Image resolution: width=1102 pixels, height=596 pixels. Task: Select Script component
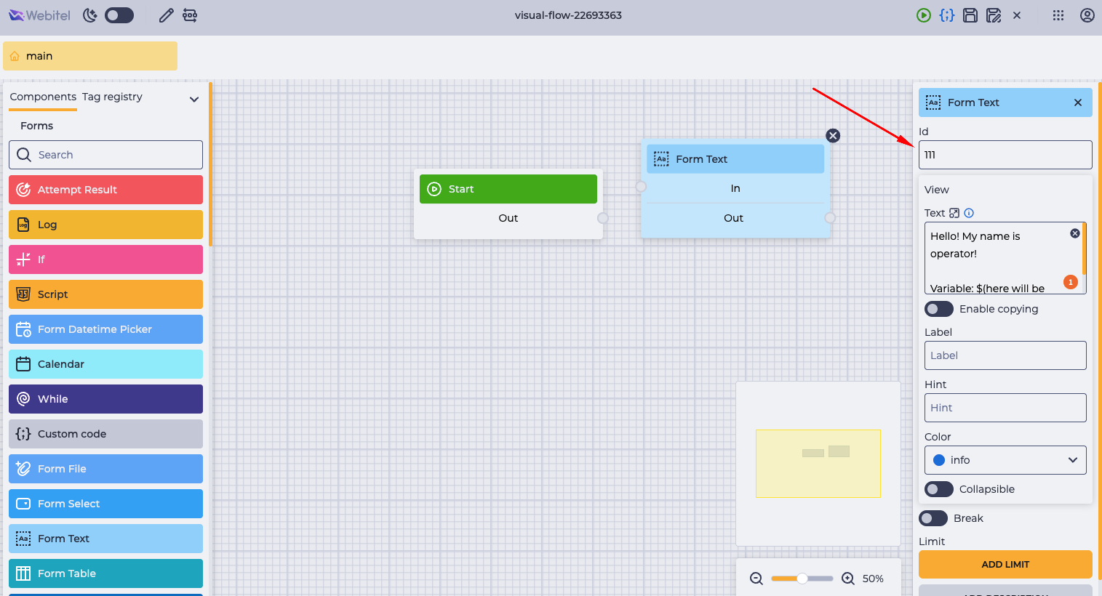[105, 294]
